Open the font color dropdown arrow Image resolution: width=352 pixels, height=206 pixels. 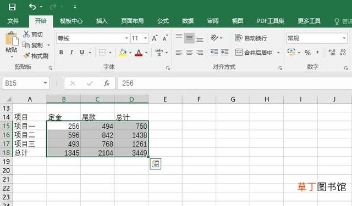pos(146,53)
